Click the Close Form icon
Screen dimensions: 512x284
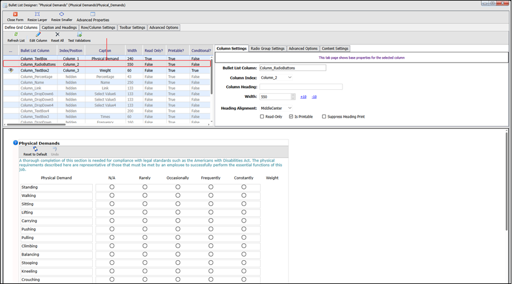pyautogui.click(x=15, y=14)
